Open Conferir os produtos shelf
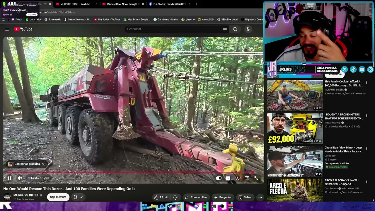375x211 pixels. point(24,164)
